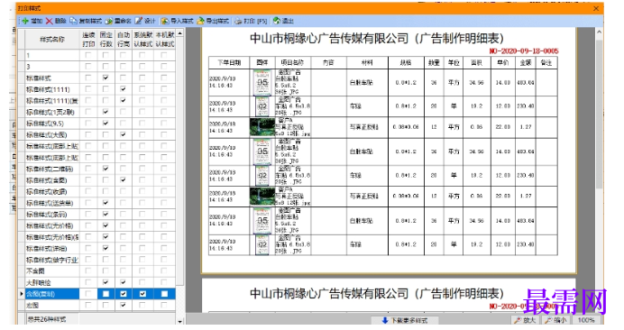The width and height of the screenshot is (624, 330).
Task: Click the 缩小 zoom-out magnifier button
Action: (556, 320)
